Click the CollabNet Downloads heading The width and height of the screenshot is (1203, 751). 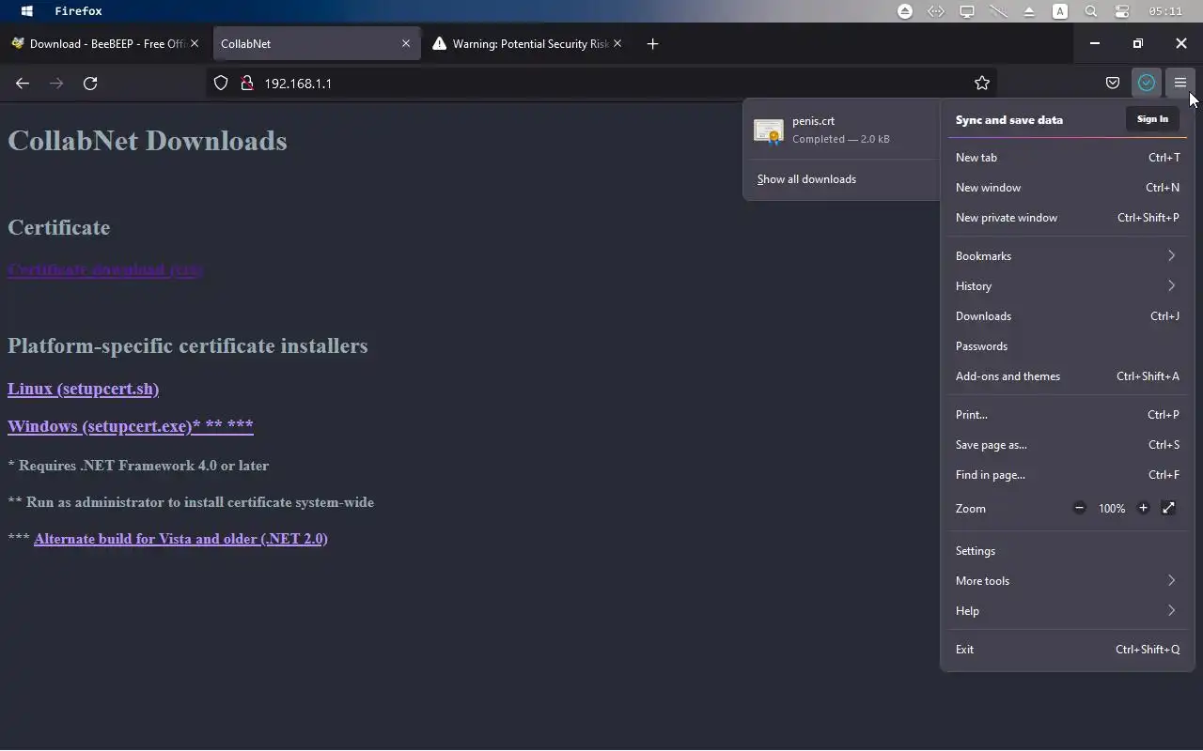click(x=148, y=141)
